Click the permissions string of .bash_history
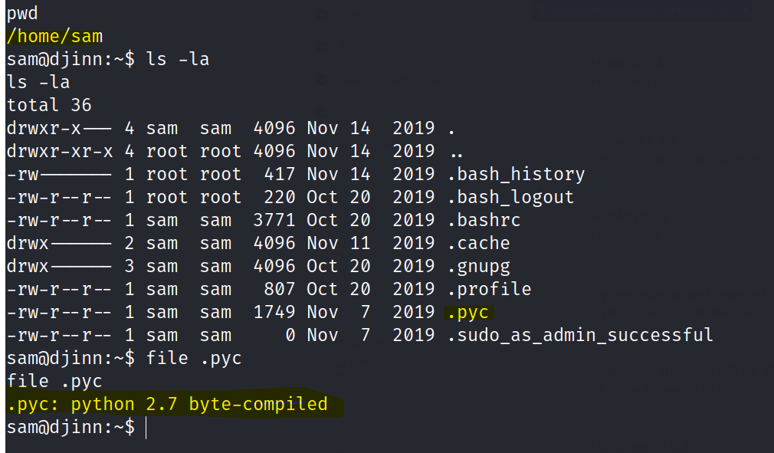The height and width of the screenshot is (453, 774). point(59,174)
